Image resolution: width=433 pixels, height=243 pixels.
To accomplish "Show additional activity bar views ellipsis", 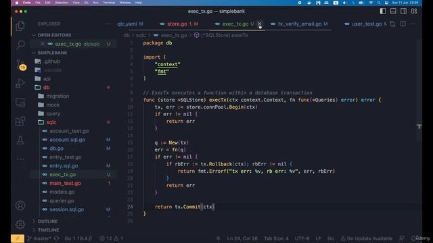I will click(20, 159).
